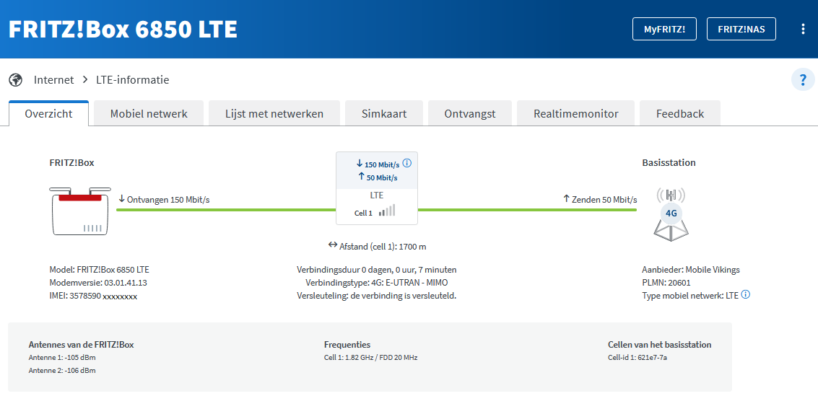
Task: Click the globe Internet icon
Action: pyautogui.click(x=16, y=80)
